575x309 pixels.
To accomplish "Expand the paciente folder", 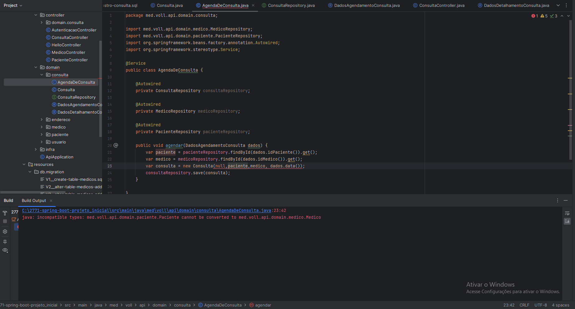I will pos(42,134).
